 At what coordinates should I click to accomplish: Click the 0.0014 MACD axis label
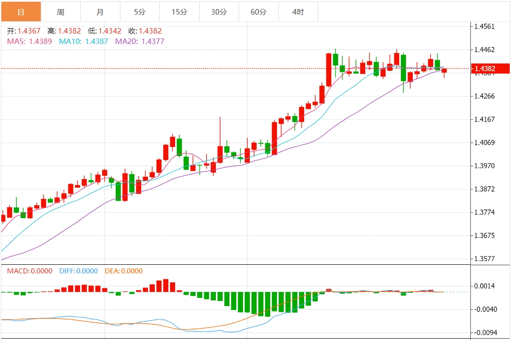(484, 286)
